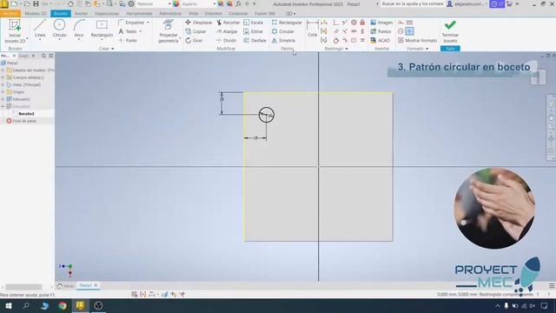Expand the Restringir panel dropdown
This screenshot has height=313, width=556.
336,49
